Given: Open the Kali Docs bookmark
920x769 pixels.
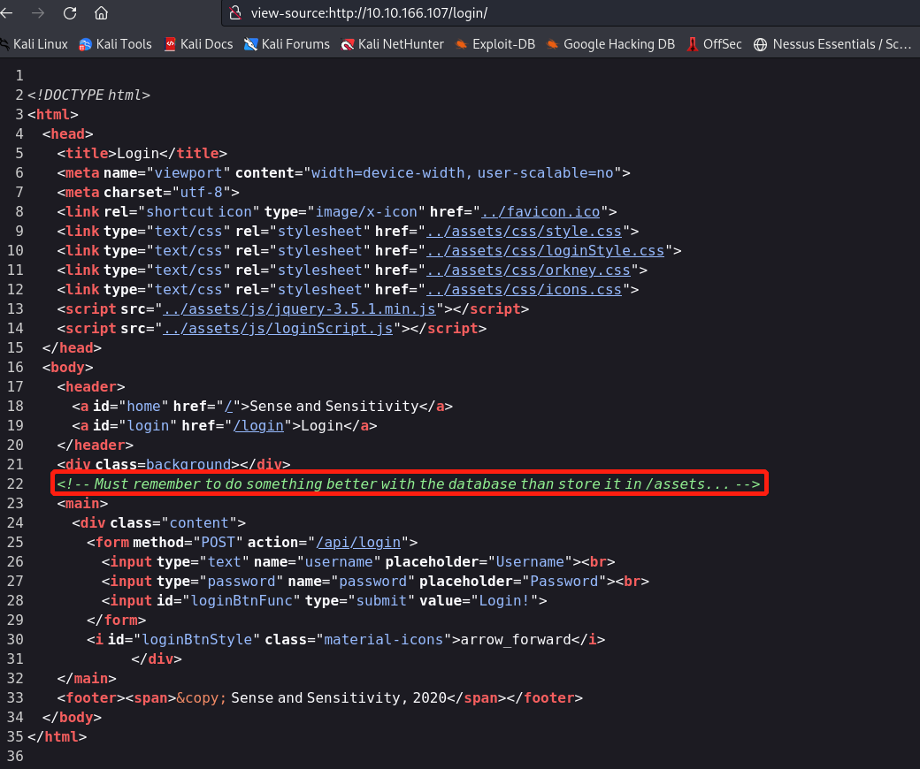Looking at the screenshot, I should 198,44.
